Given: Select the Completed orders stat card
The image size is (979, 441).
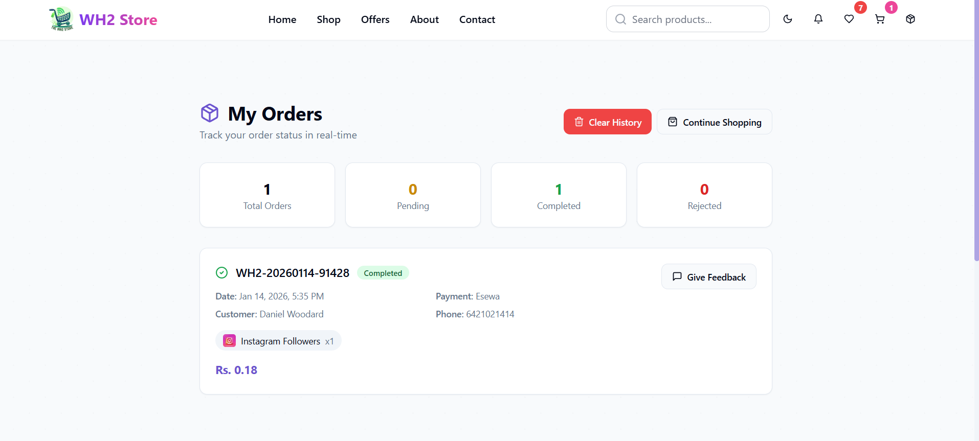Looking at the screenshot, I should coord(559,195).
